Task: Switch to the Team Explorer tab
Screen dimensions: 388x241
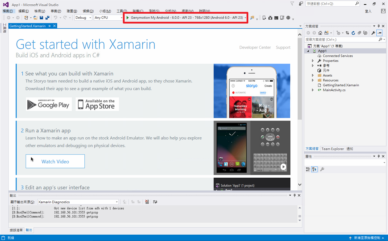Action: coord(333,149)
